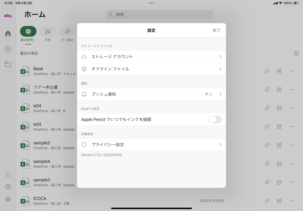The image size is (303, 211).
Task: Create new workbook with plus icon
Action: 8,49
